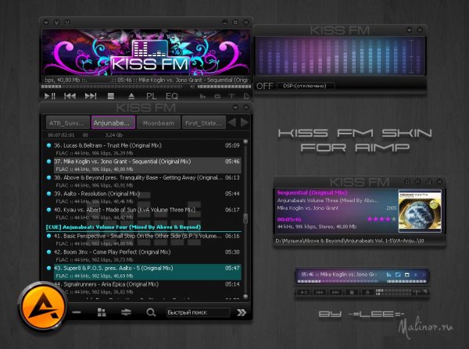Screen dimensions: 469x349
Task: Click the playlist vertical scrollbar thumb
Action: click(x=245, y=219)
